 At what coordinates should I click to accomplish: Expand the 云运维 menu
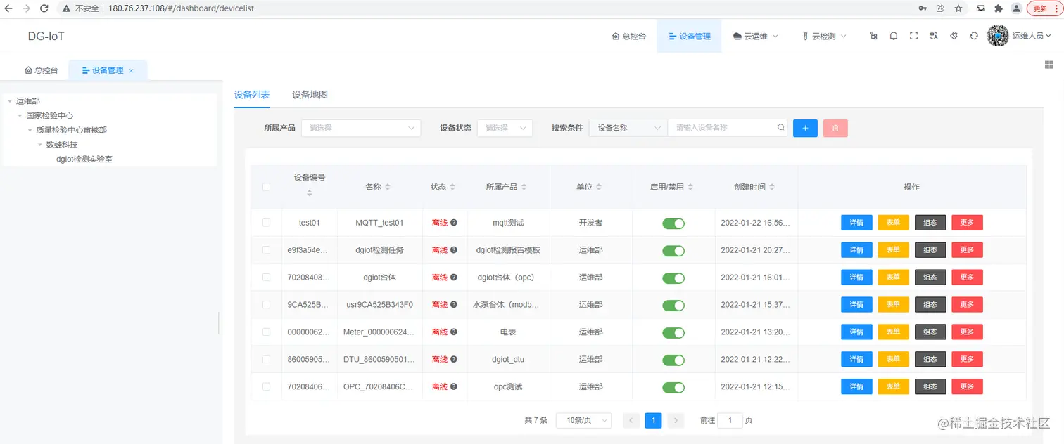click(756, 36)
